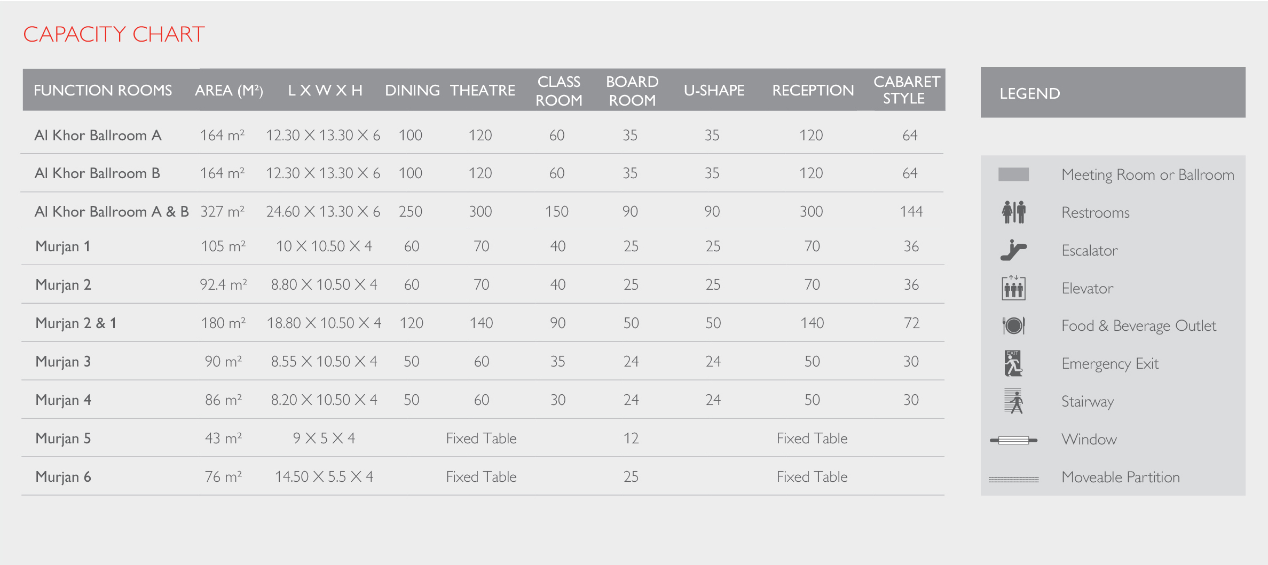Select Al Khor Ballroom A & B area value
Screen dimensions: 1268x565
click(222, 211)
